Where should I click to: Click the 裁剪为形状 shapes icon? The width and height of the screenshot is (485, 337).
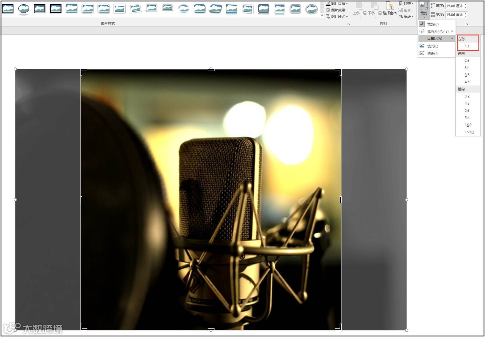coord(422,31)
